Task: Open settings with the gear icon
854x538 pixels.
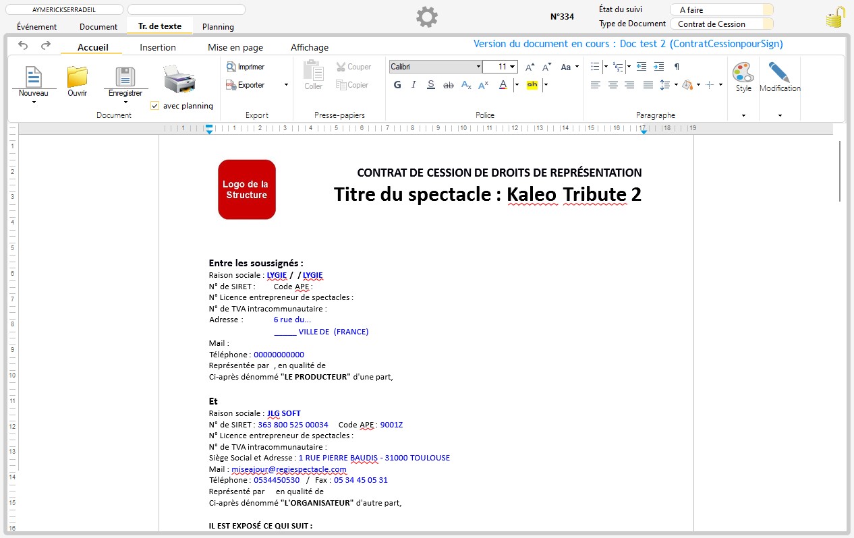Action: tap(427, 17)
